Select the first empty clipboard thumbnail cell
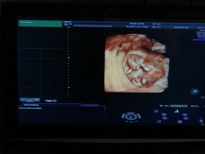 tap(30, 53)
